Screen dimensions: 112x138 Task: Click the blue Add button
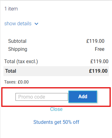coord(83,97)
